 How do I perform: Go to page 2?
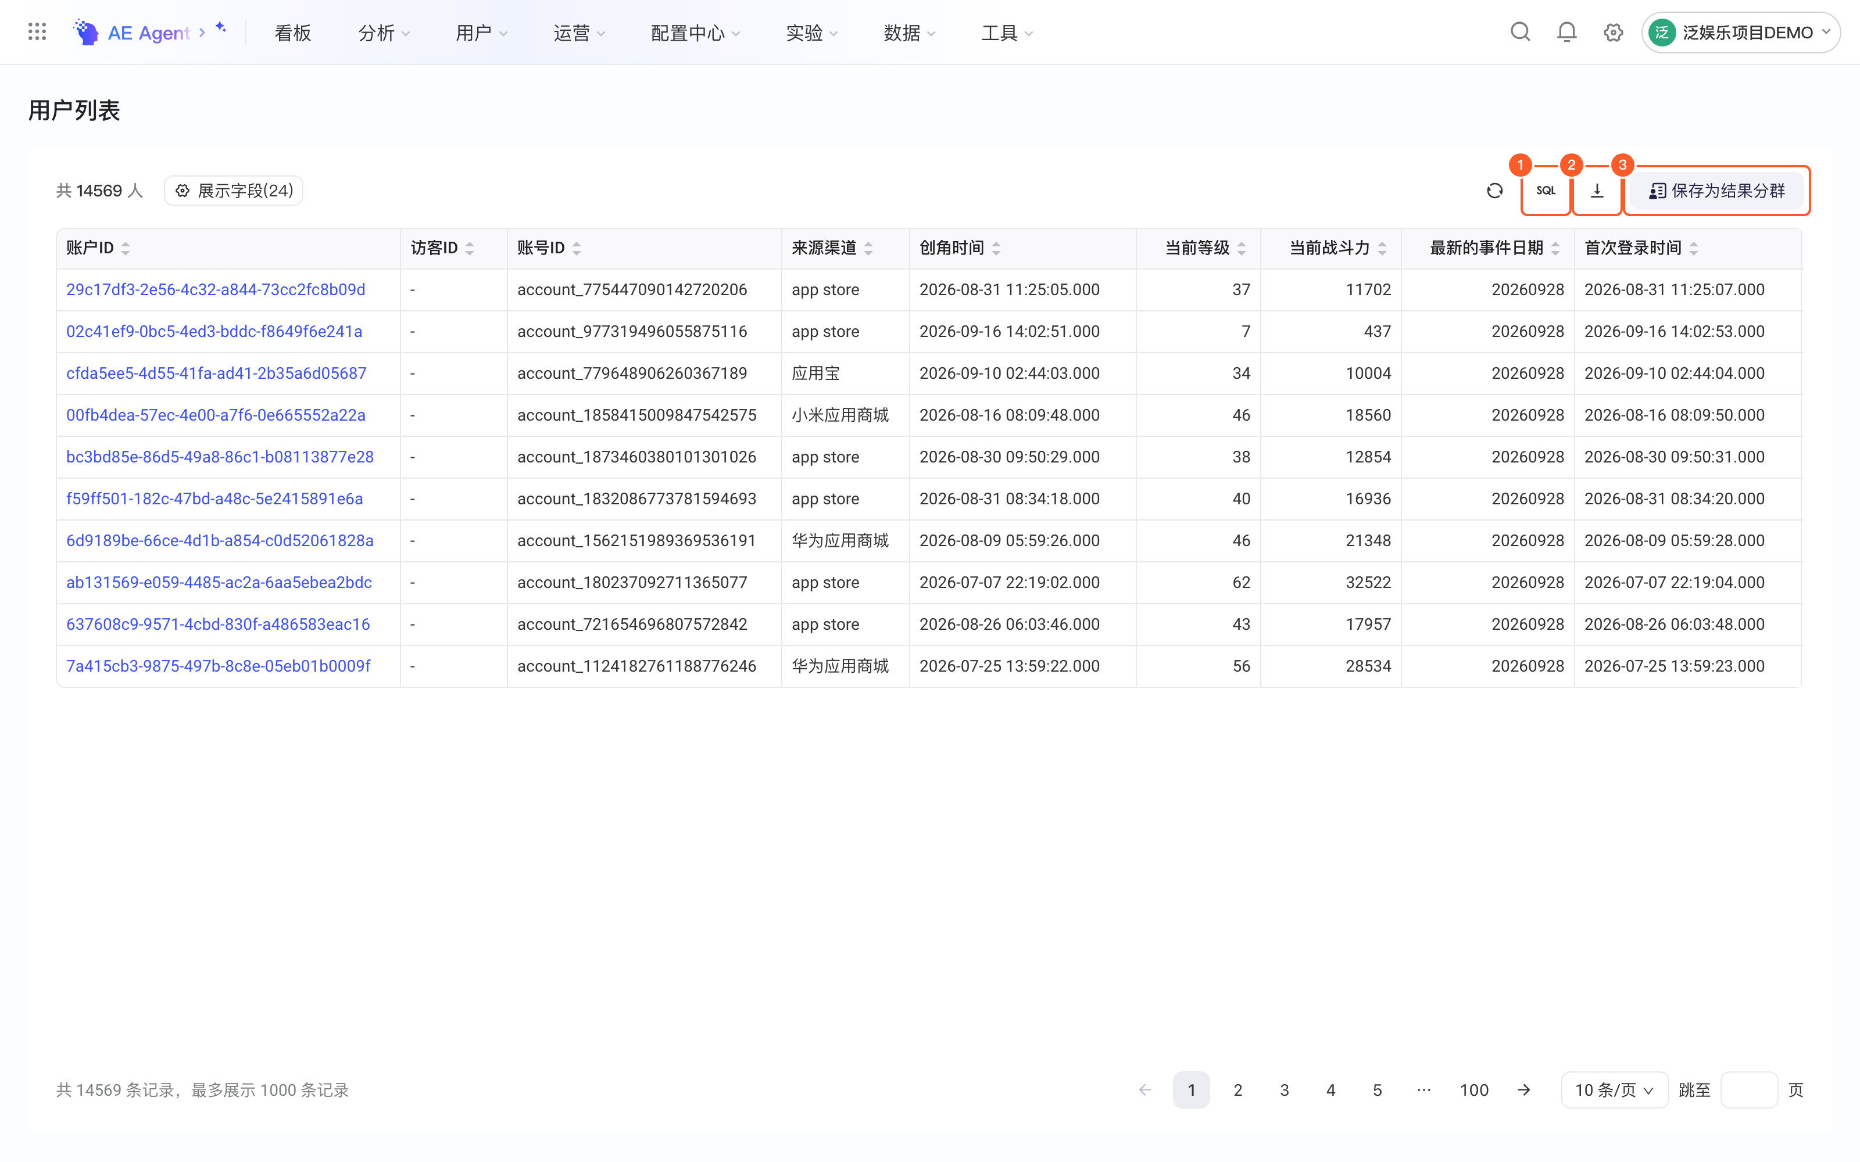pos(1237,1090)
